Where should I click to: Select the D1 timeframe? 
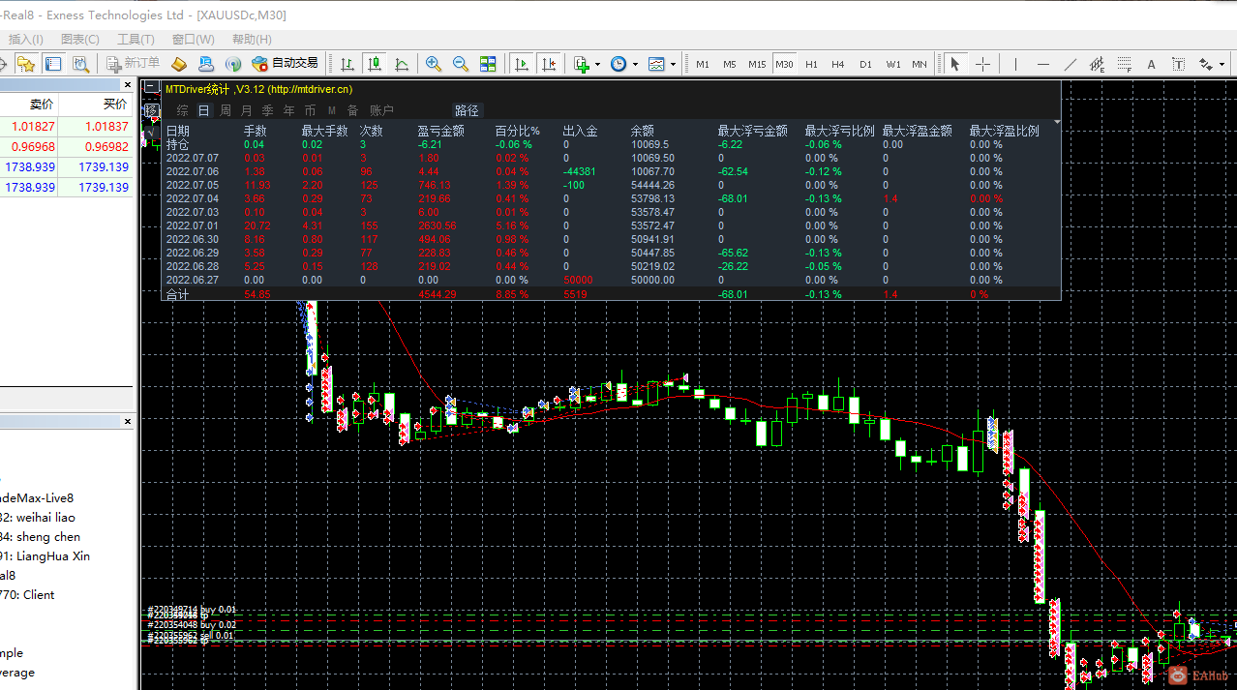click(865, 64)
